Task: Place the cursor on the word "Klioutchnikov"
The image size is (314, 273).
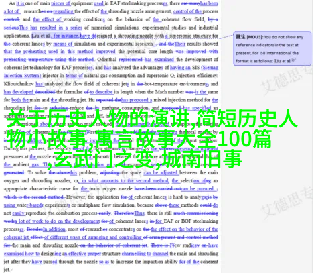Action: click(x=19, y=84)
